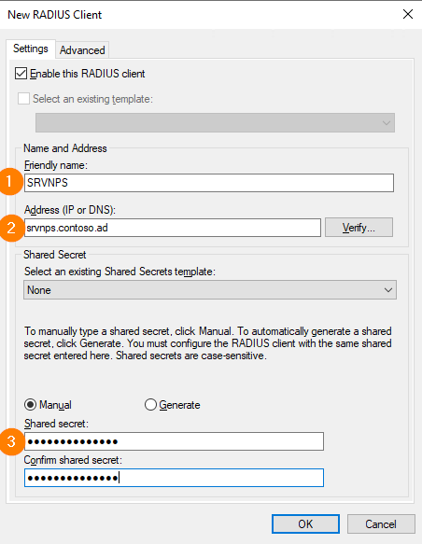This screenshot has width=422, height=544.
Task: Click the orange step 3 marker
Action: (11, 441)
